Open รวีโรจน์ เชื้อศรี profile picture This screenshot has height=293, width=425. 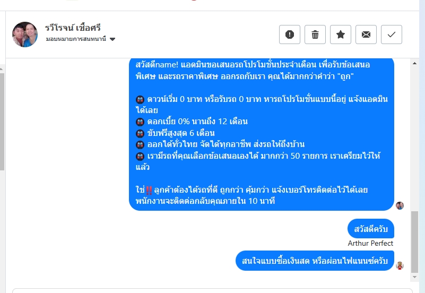25,35
